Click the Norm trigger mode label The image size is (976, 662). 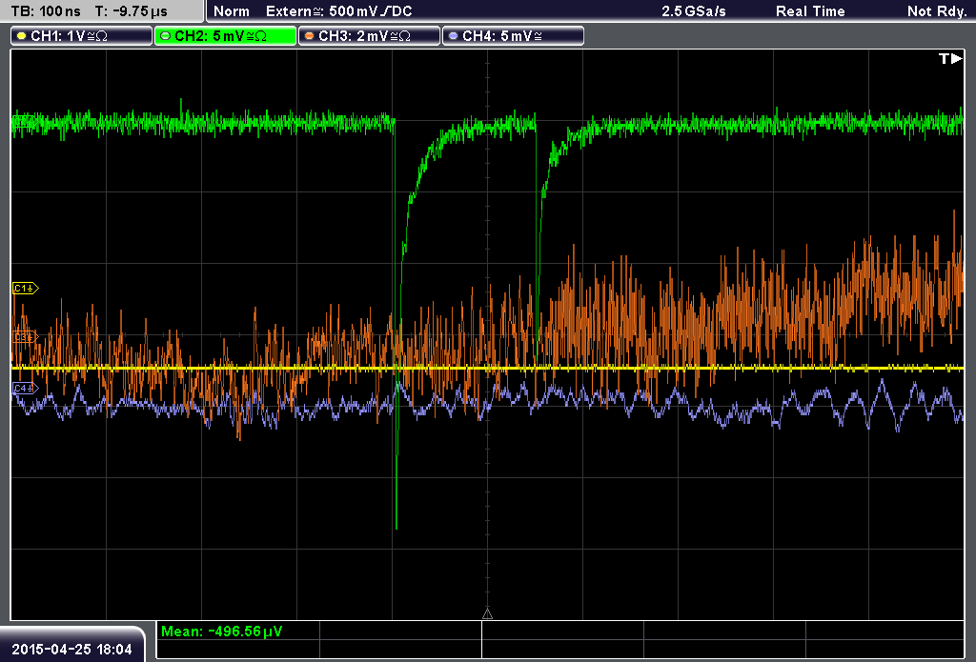point(232,11)
